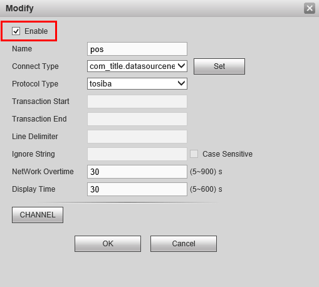
Task: Confirm changes with the OK button
Action: pos(108,244)
